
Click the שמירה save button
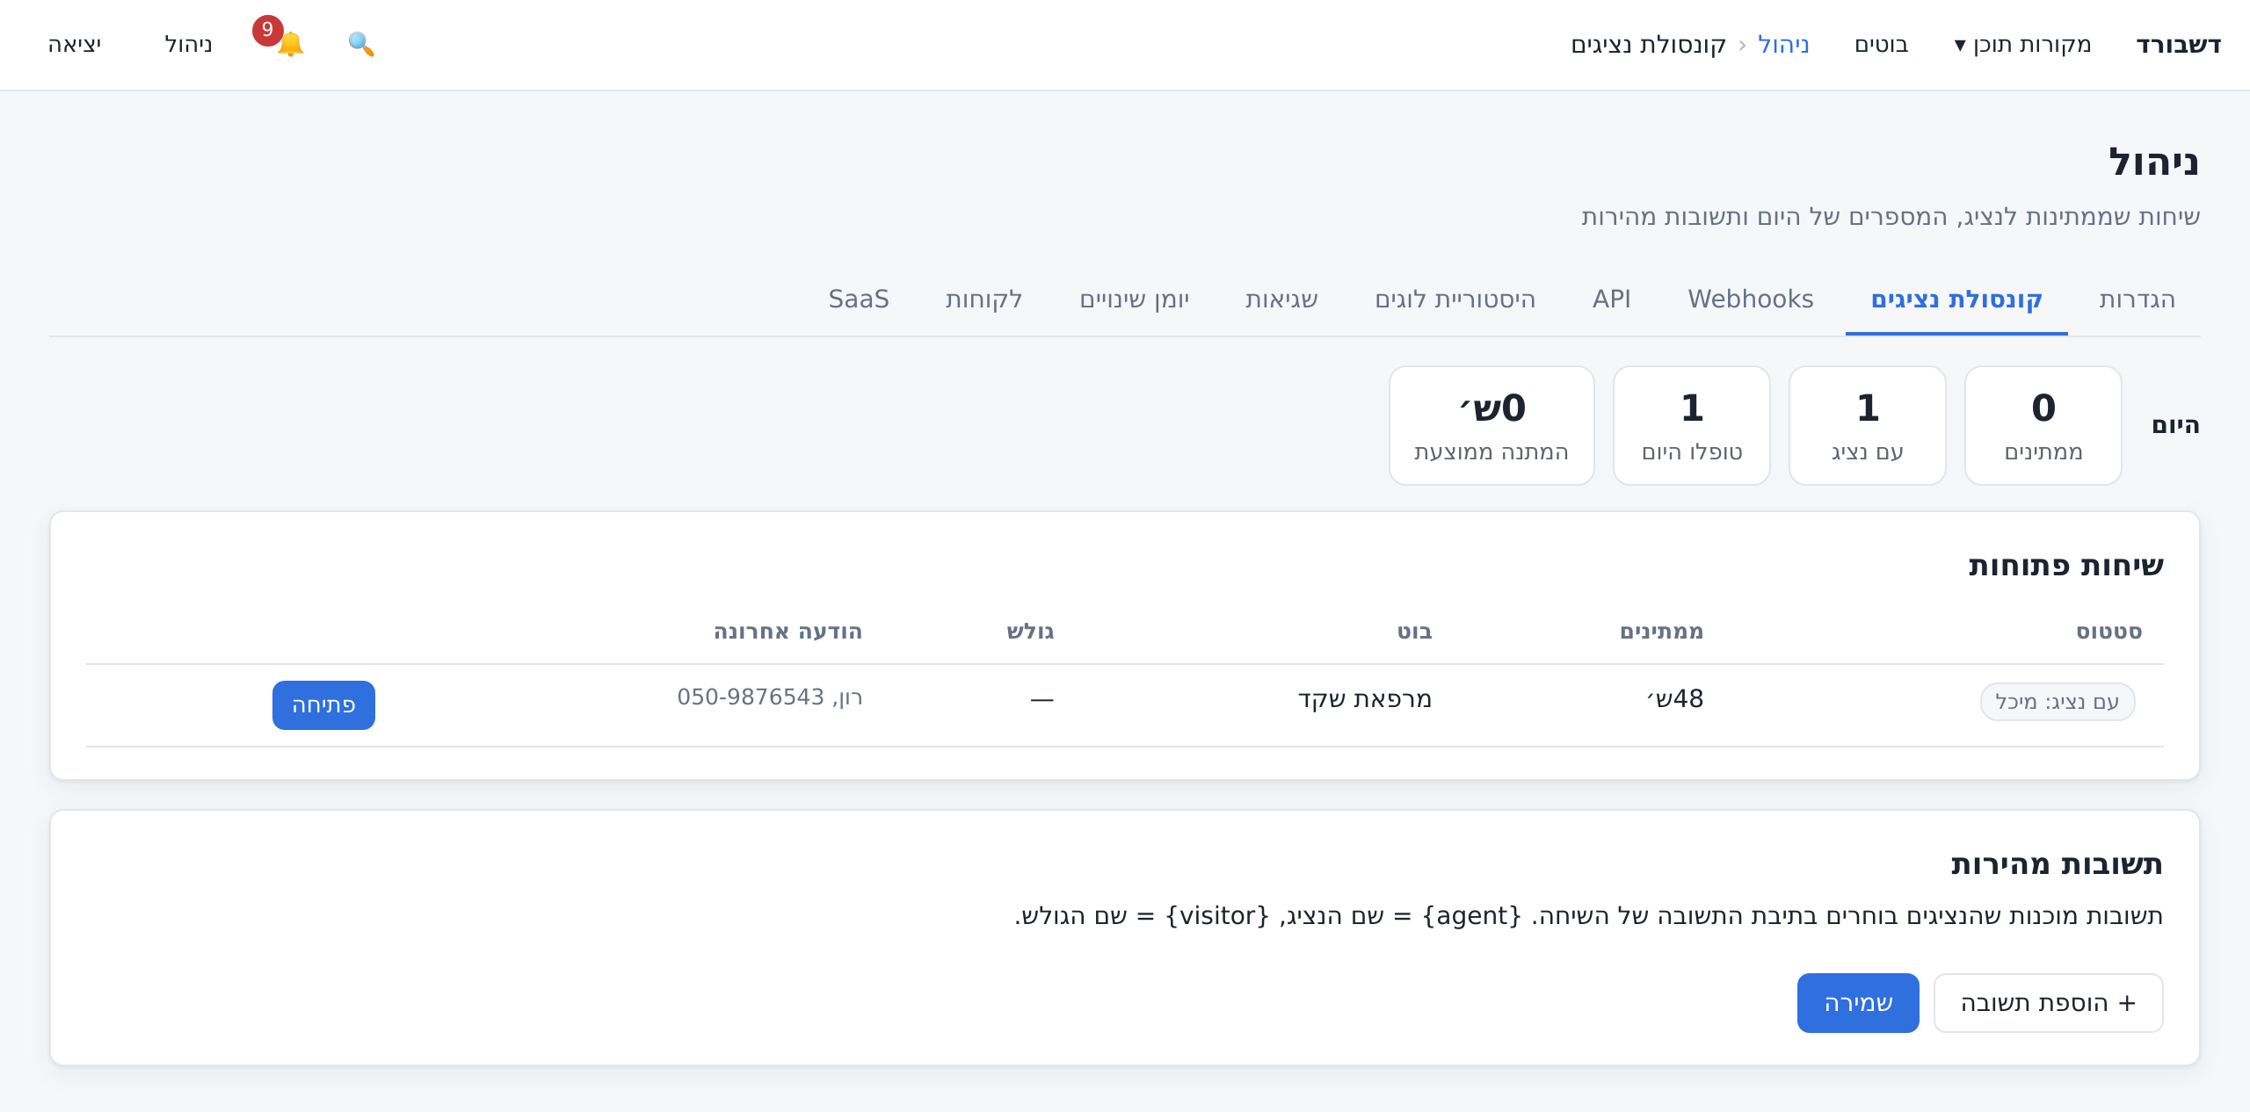1858,1003
